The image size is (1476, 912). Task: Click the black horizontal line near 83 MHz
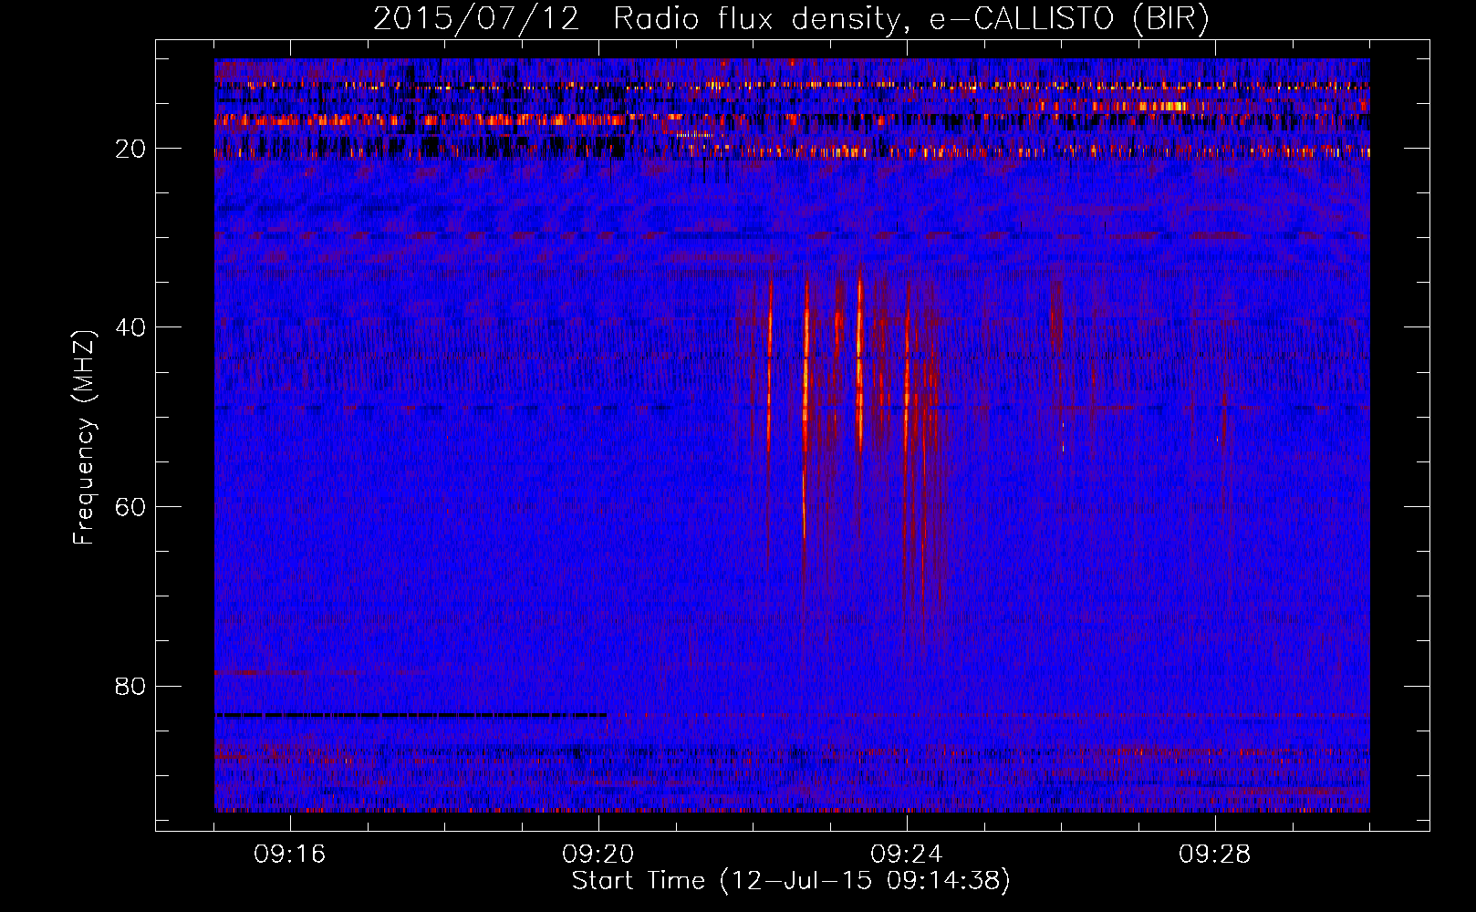[x=411, y=715]
